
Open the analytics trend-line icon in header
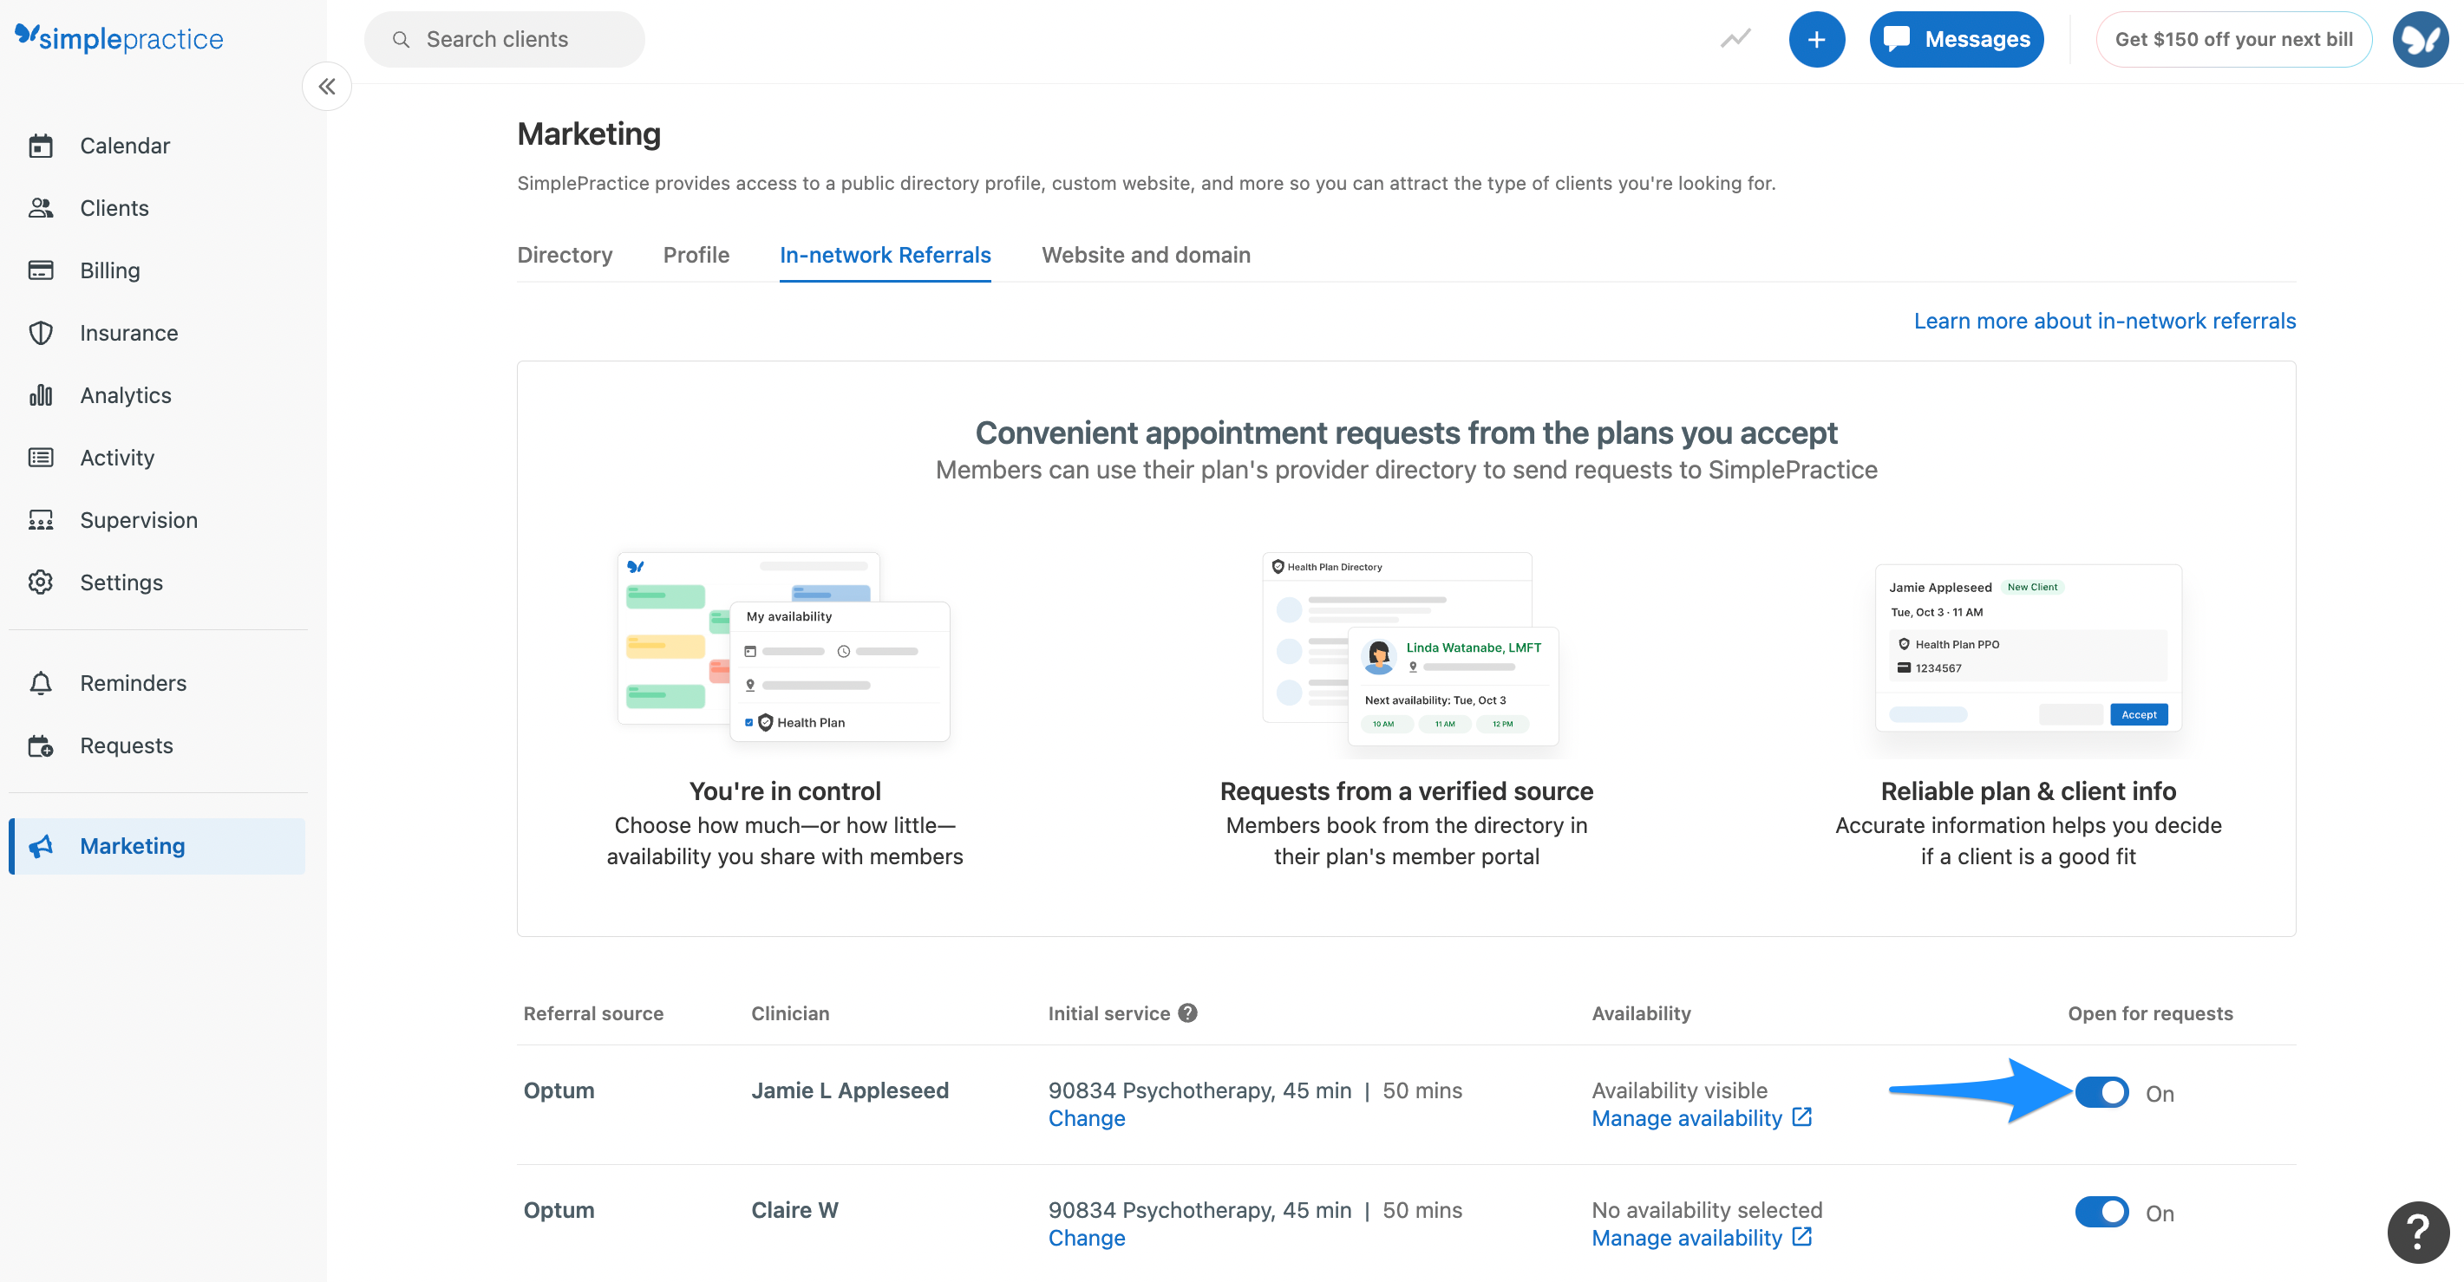1735,39
